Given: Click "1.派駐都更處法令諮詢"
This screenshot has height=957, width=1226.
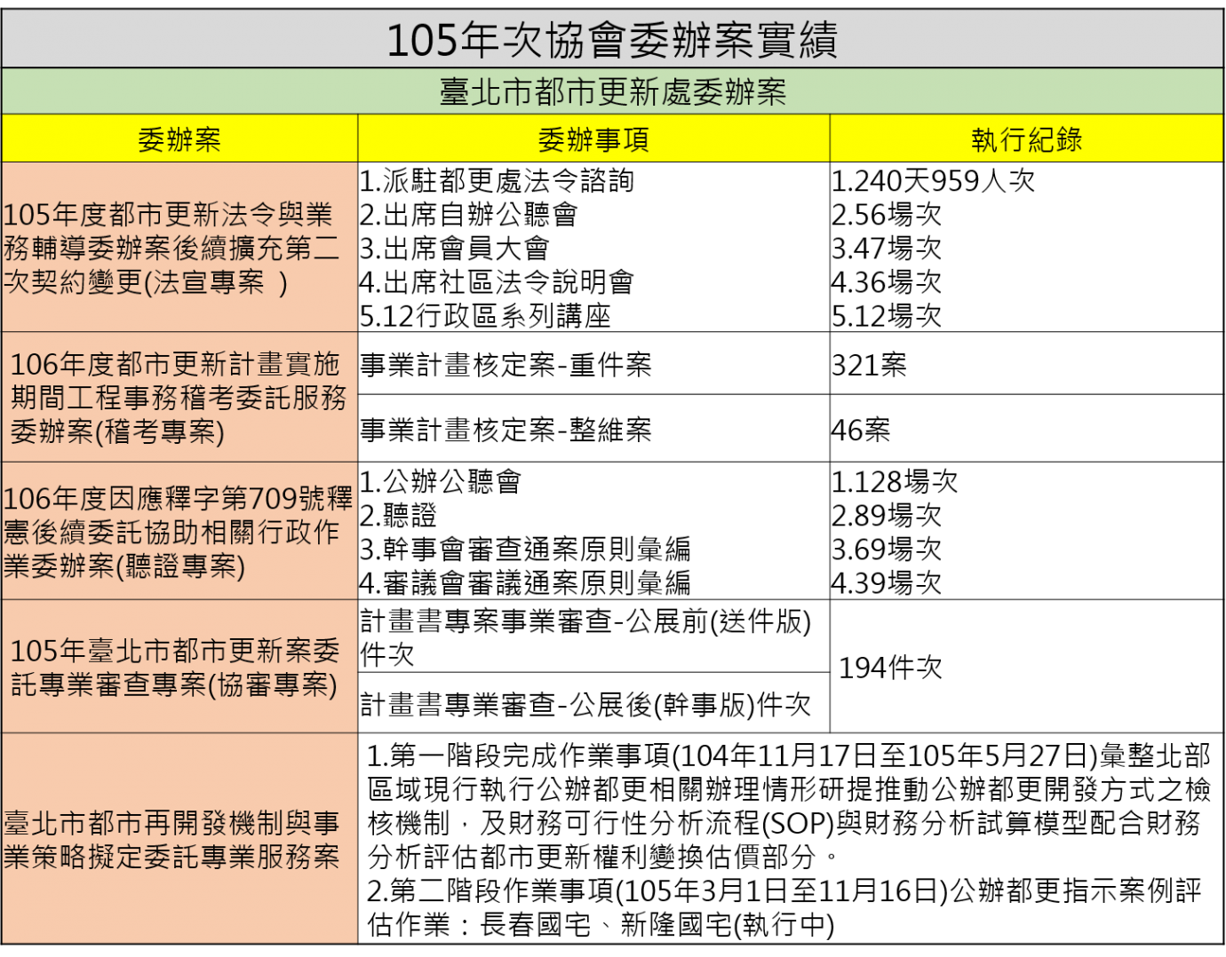Looking at the screenshot, I should coord(497,181).
